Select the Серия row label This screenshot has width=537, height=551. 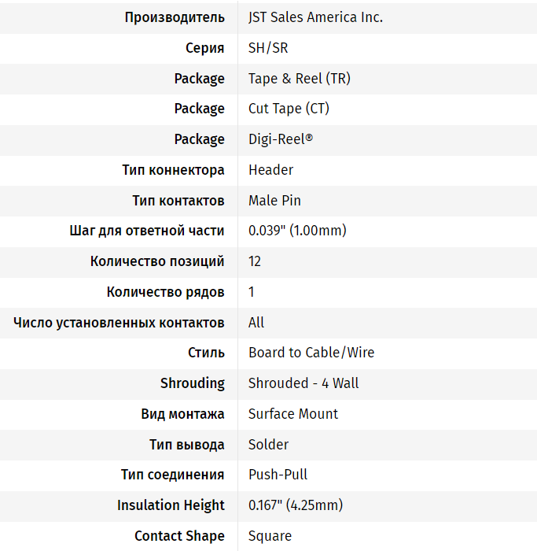click(204, 48)
